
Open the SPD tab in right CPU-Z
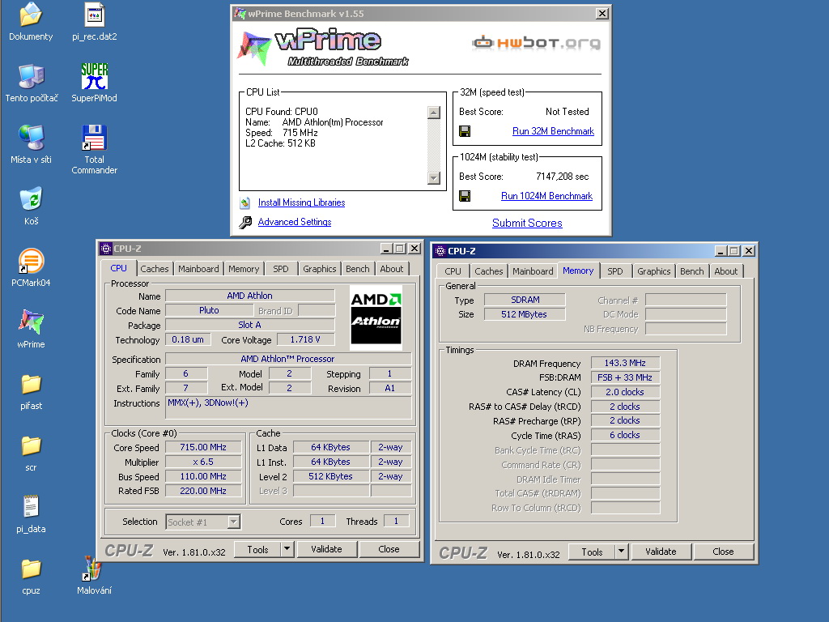pos(615,271)
